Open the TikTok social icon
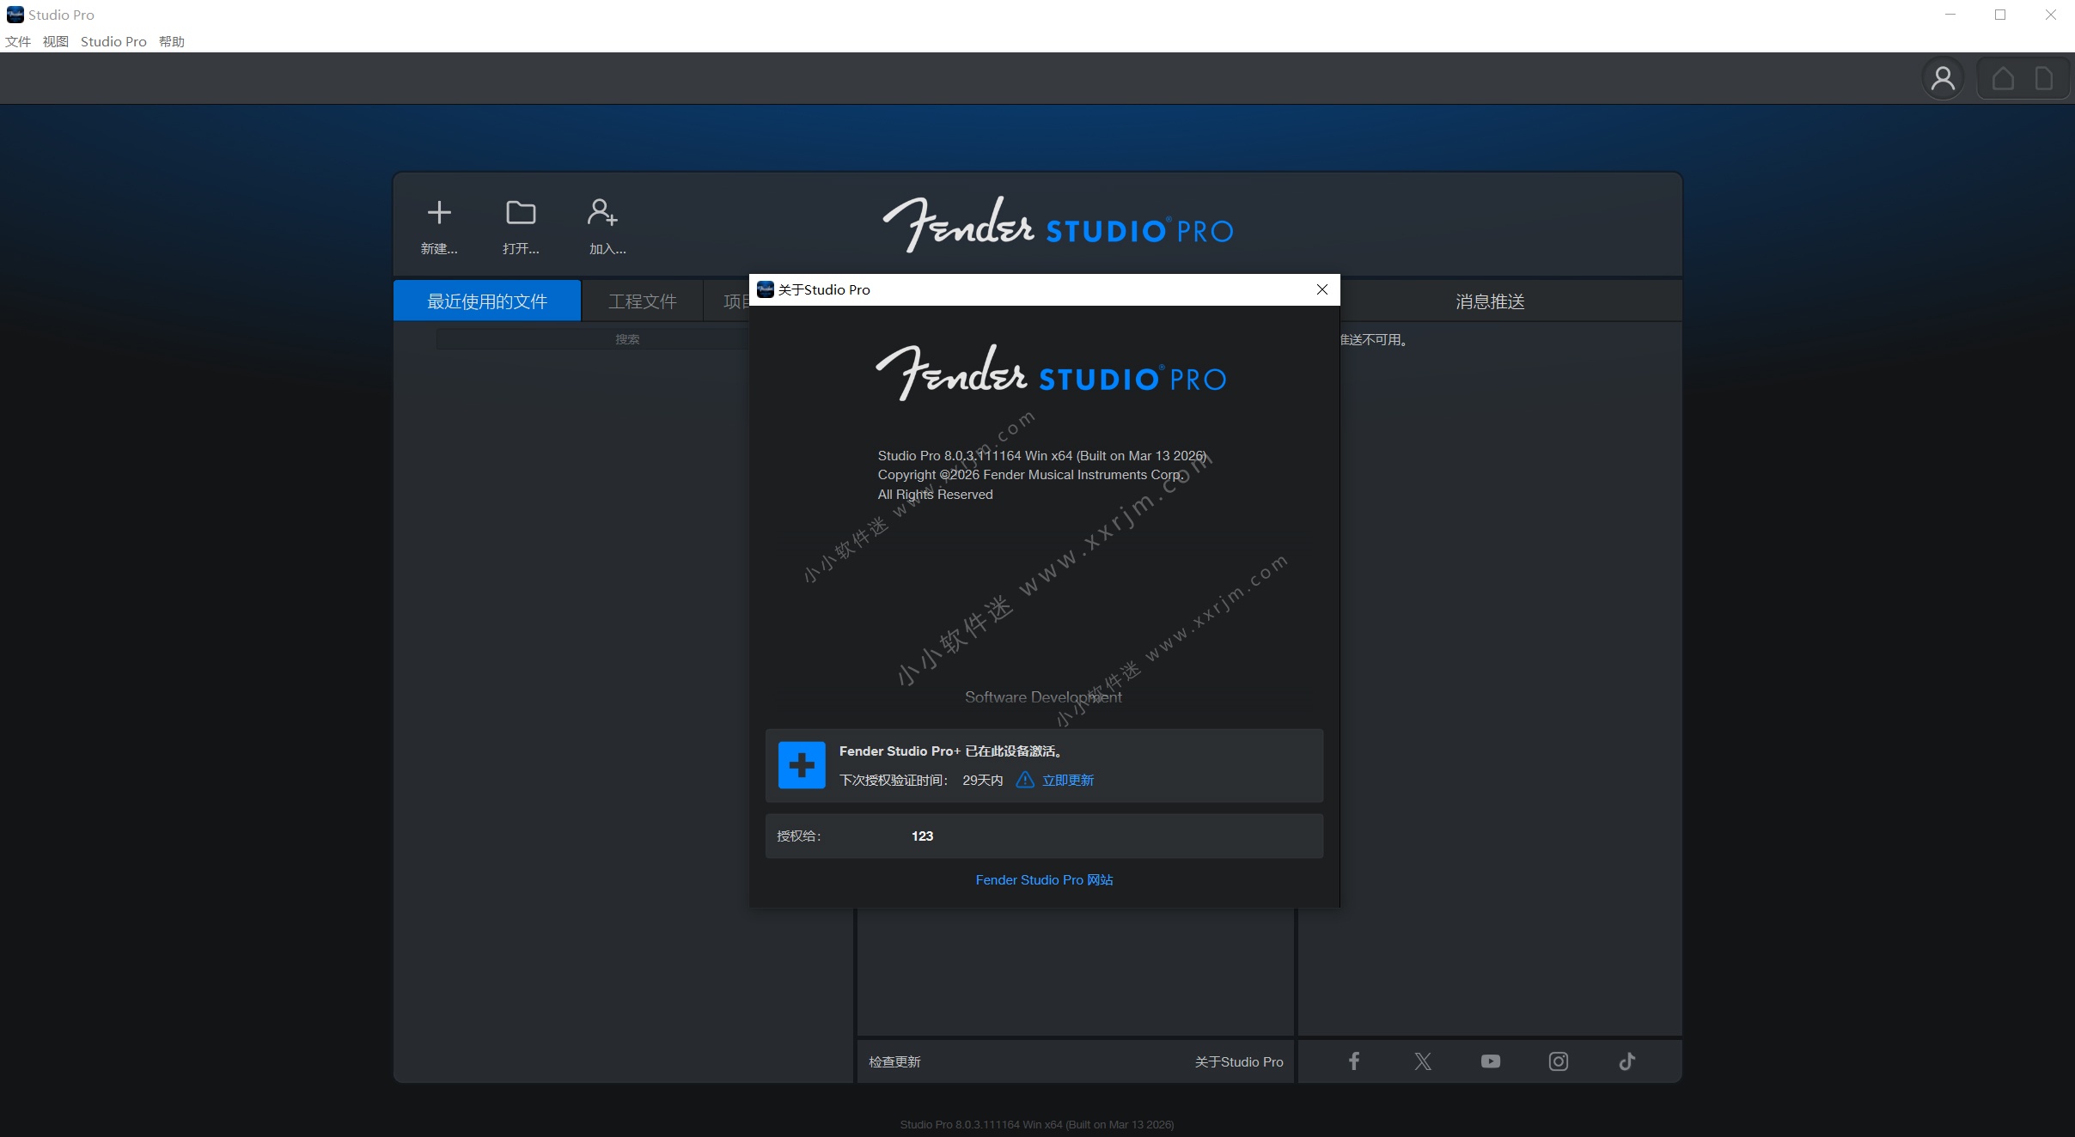This screenshot has width=2075, height=1137. point(1626,1061)
